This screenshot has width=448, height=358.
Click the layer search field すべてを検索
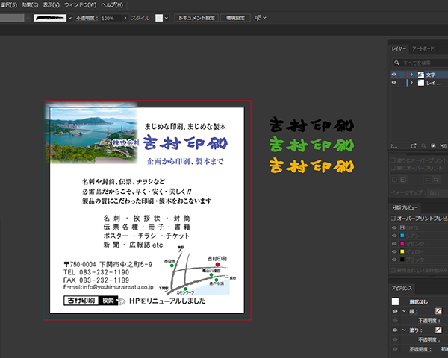420,63
